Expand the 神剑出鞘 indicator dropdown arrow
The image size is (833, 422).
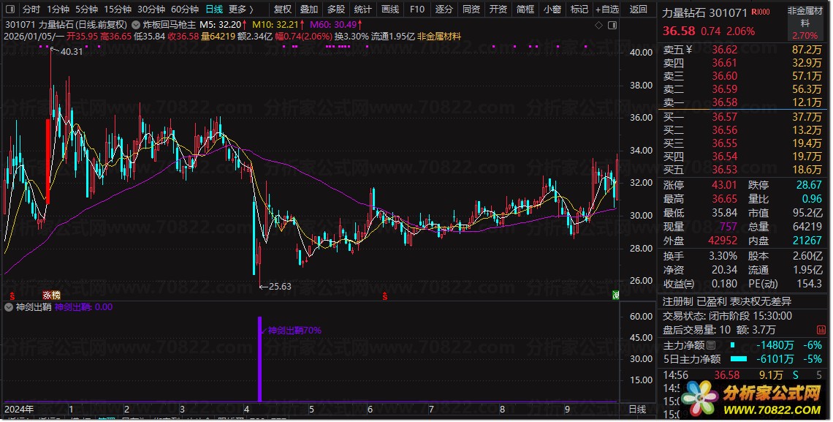point(9,307)
